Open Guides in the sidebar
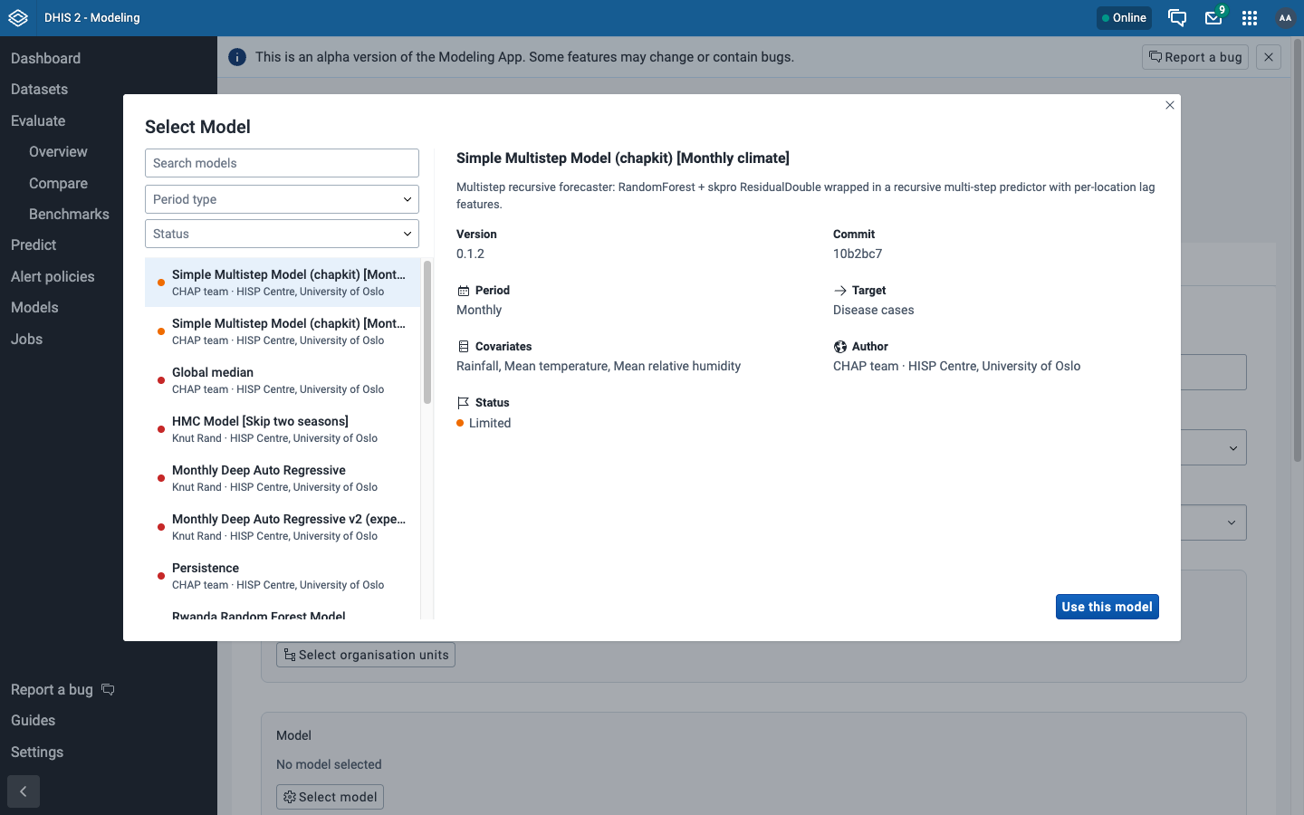 [33, 720]
